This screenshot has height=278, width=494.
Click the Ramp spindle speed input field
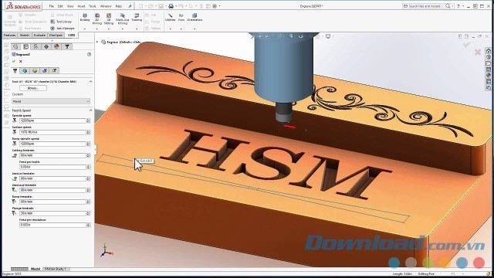tap(52, 144)
